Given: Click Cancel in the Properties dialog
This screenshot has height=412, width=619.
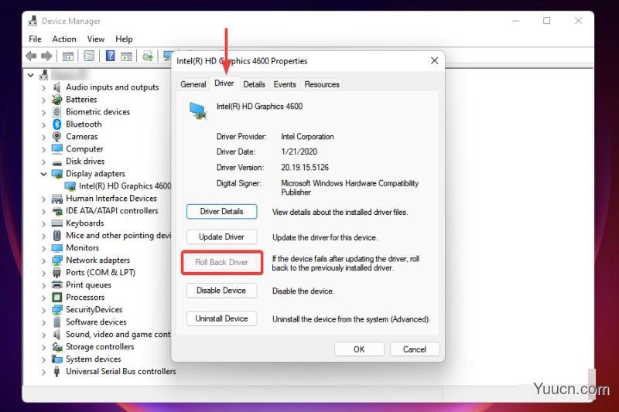Looking at the screenshot, I should coord(415,349).
